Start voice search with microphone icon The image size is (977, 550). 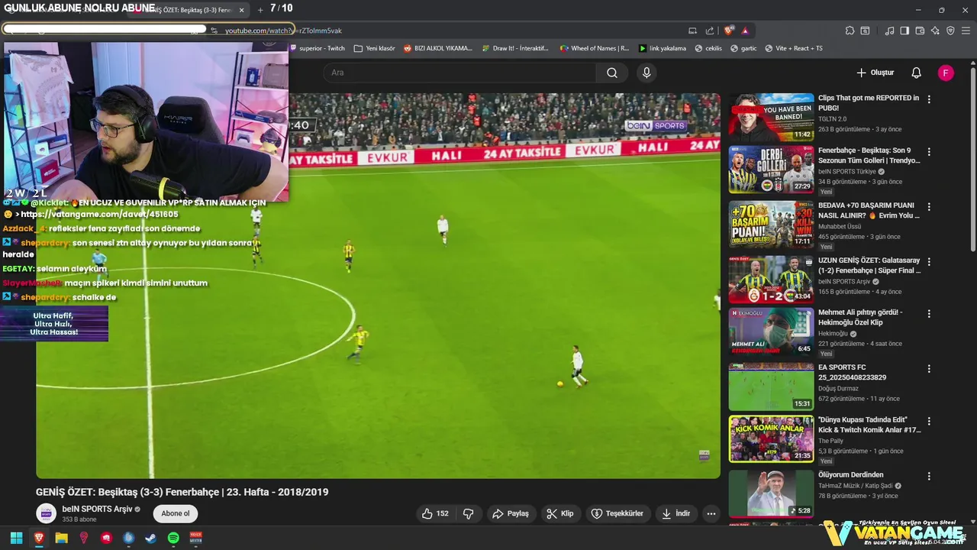[646, 73]
